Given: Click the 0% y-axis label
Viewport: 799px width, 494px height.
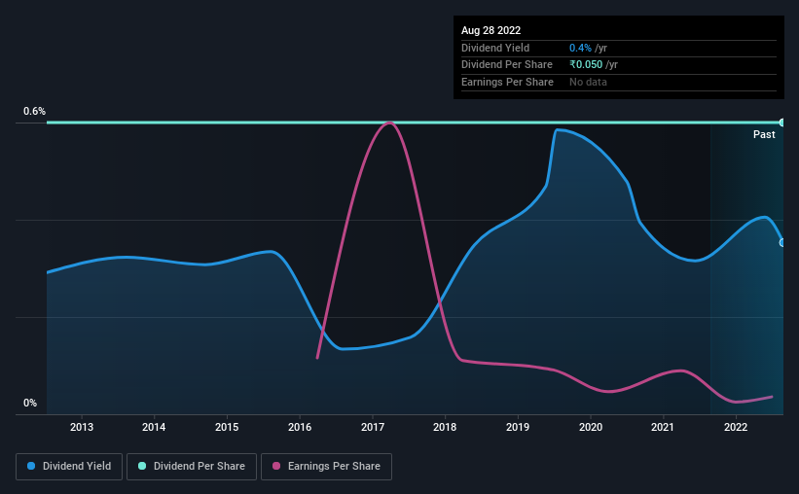Looking at the screenshot, I should click(x=30, y=403).
